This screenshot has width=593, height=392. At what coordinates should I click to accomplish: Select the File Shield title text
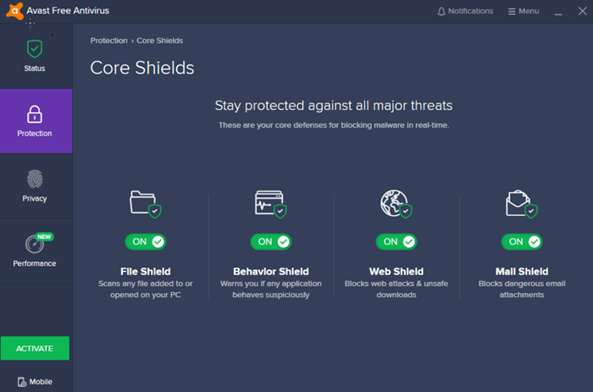[146, 272]
